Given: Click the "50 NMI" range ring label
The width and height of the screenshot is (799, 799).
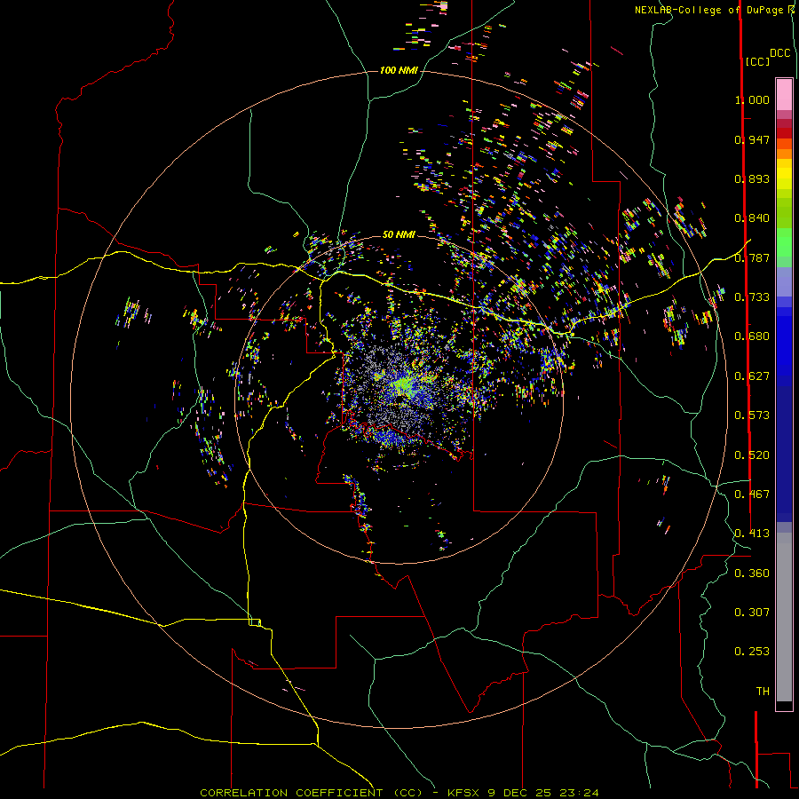Looking at the screenshot, I should click(399, 234).
